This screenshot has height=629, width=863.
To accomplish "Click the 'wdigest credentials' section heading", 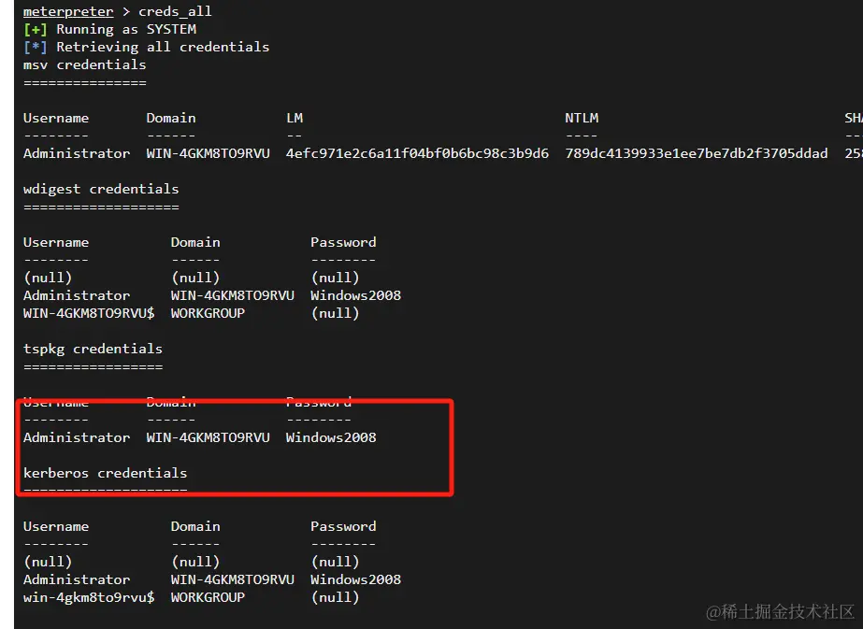I will coord(101,190).
